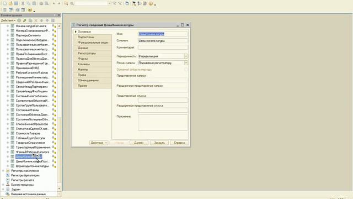This screenshot has height=199, width=353.
Task: Switch to the Формы tab
Action: point(92,59)
